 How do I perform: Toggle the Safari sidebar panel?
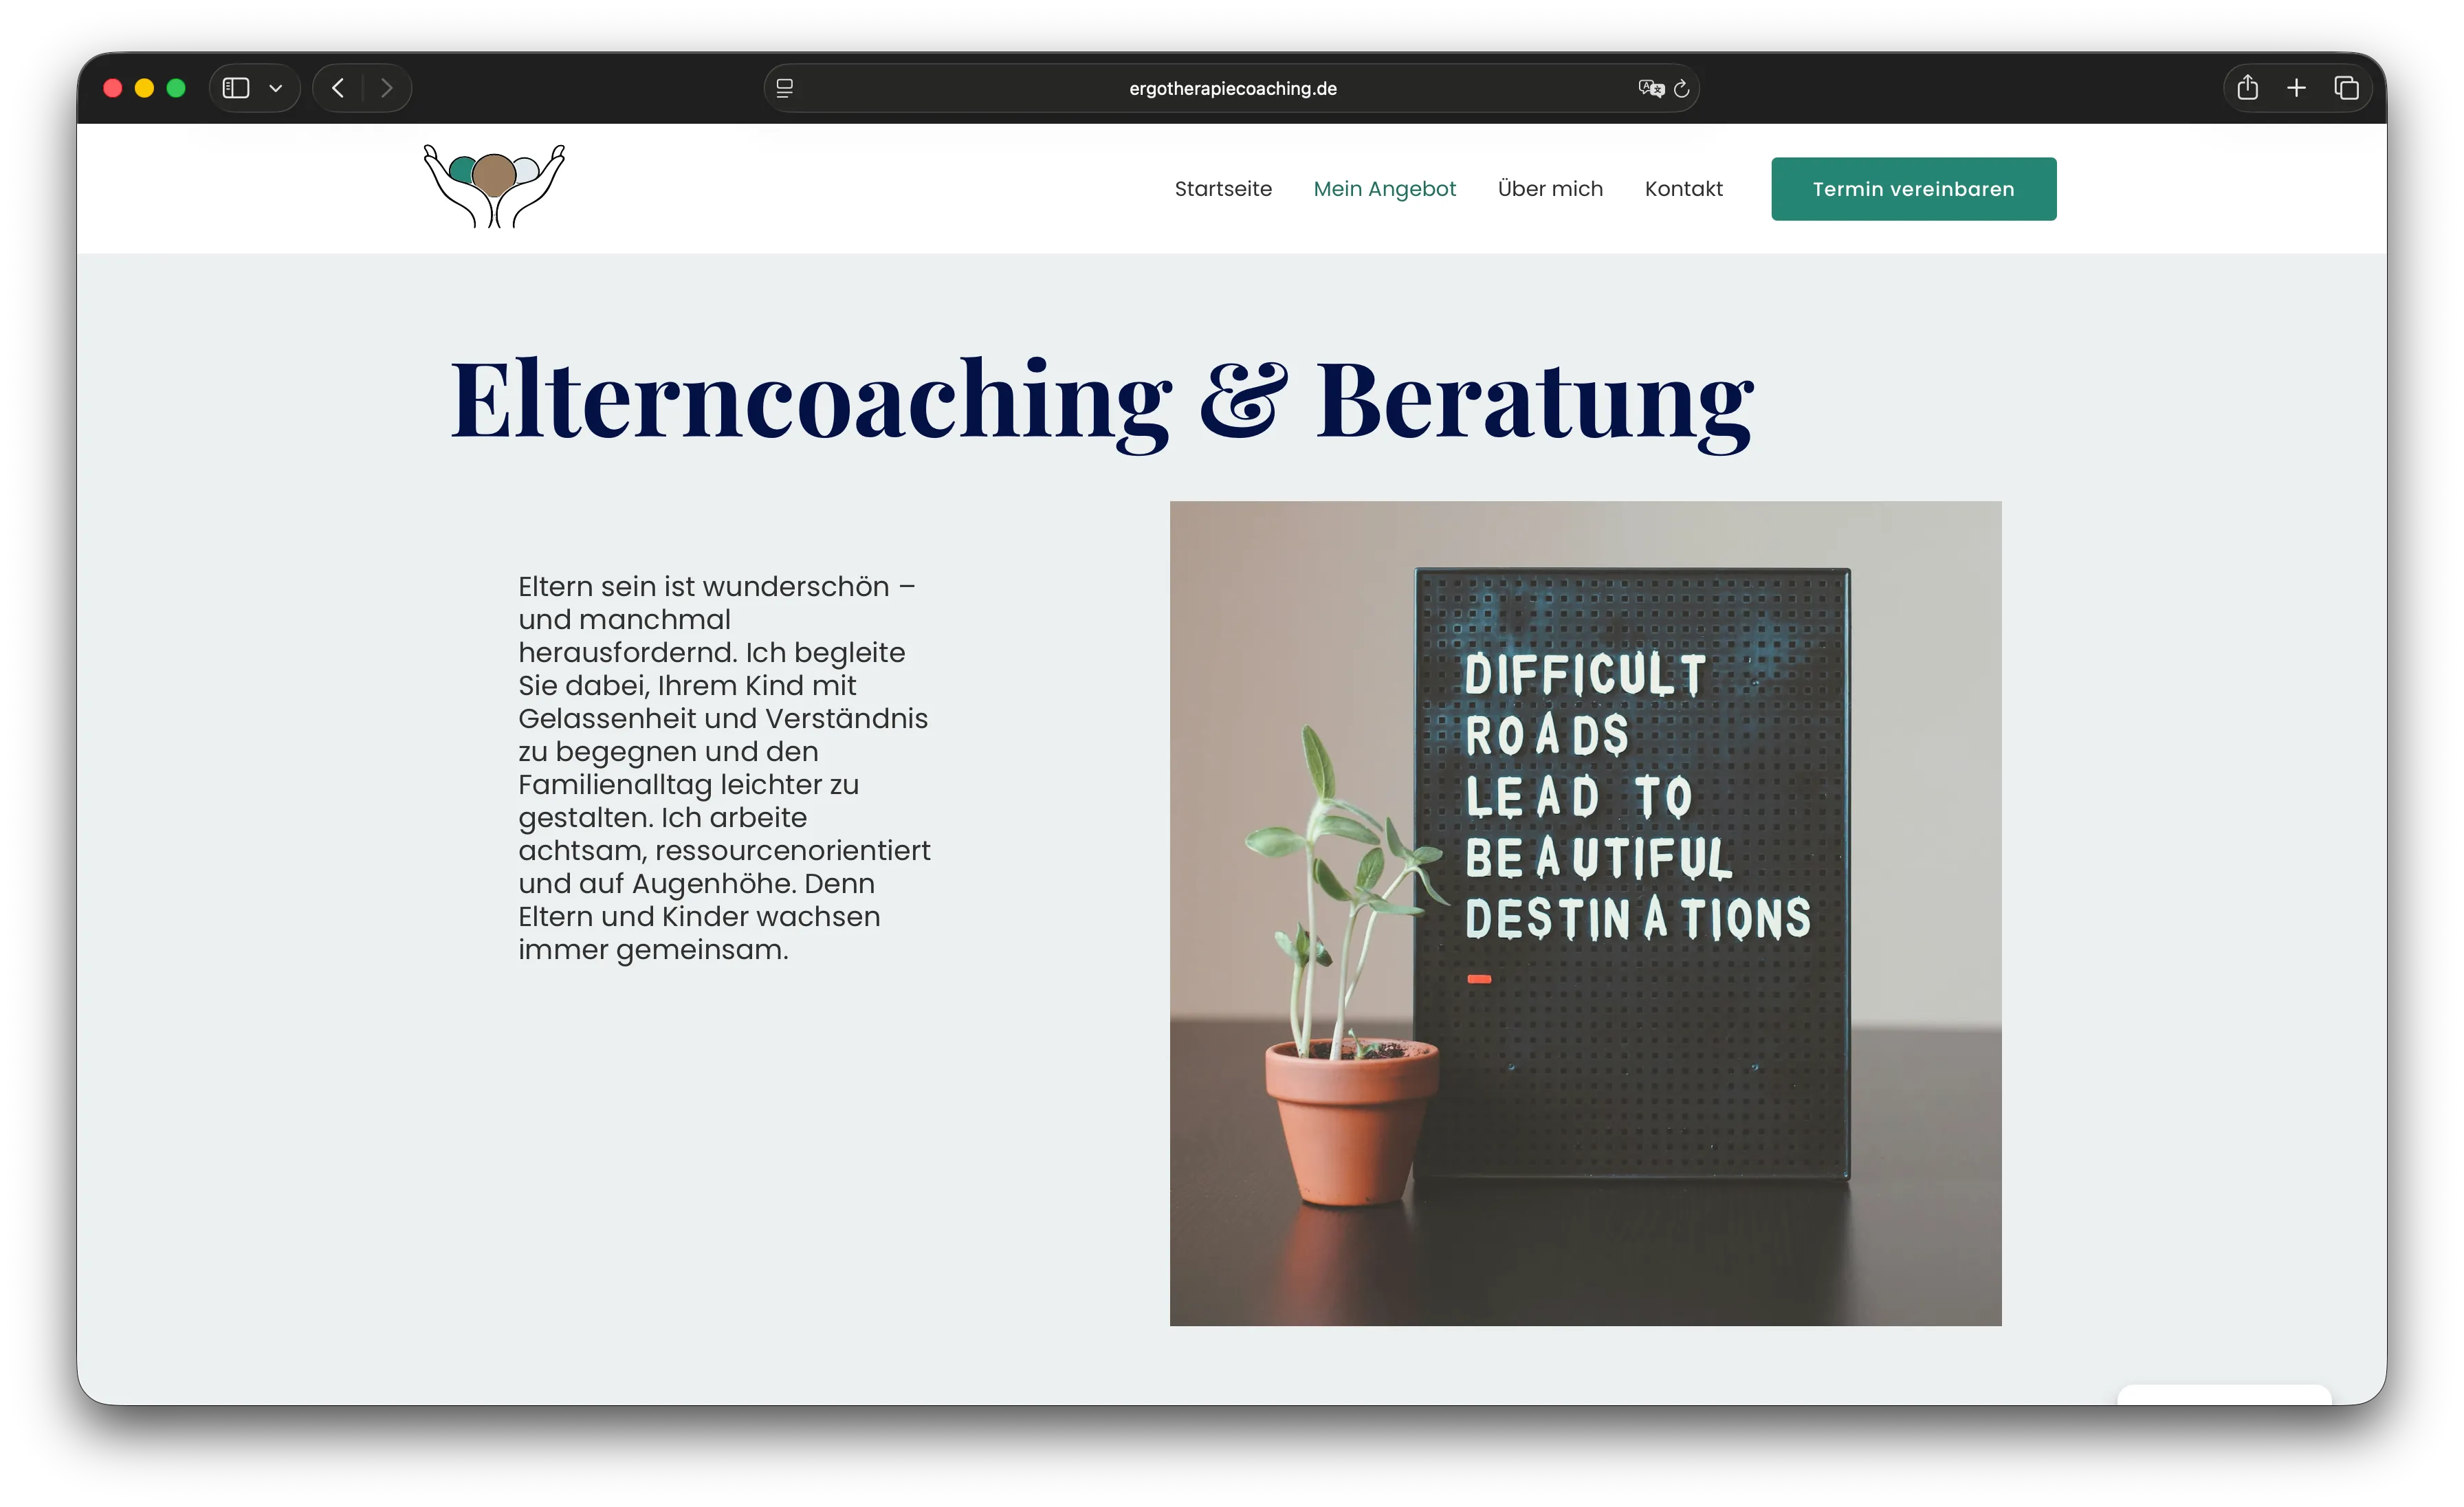[x=236, y=88]
